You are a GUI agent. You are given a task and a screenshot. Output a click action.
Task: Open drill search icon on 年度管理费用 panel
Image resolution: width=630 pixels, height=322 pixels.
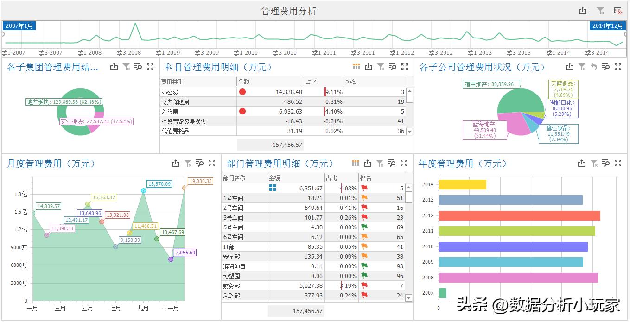(606, 163)
